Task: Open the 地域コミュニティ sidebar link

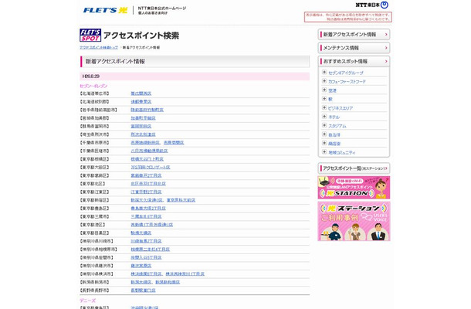Action: point(341,153)
